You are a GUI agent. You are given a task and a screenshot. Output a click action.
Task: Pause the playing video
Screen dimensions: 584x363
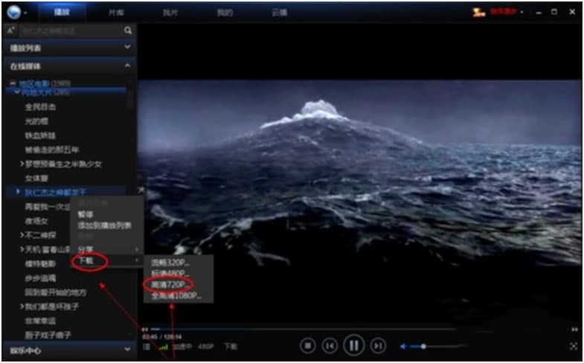click(354, 345)
